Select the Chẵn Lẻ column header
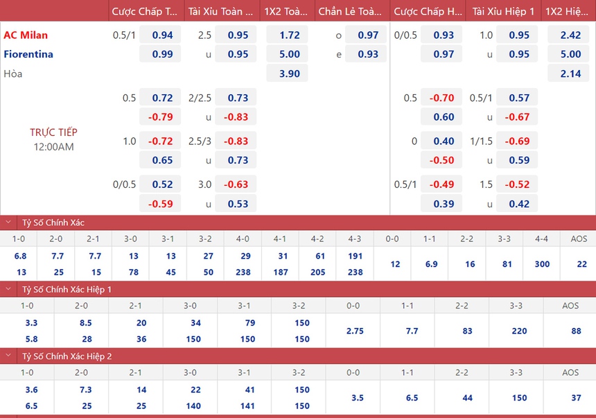Viewport: 596px width, 418px height. coord(351,11)
